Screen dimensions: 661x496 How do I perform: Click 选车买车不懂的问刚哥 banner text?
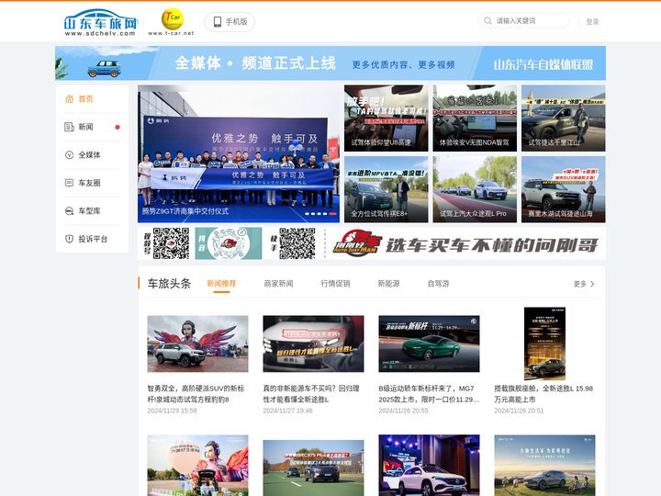click(x=492, y=244)
